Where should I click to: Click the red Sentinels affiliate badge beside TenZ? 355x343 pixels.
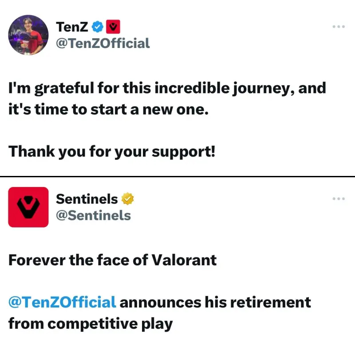[x=114, y=28]
